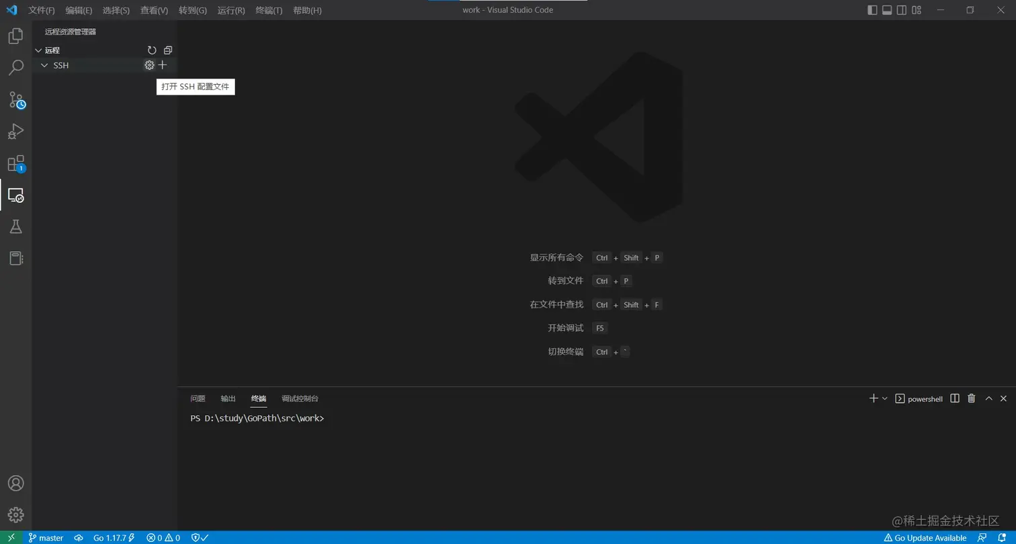Open the notebook-style activity bar icon
This screenshot has height=544, width=1016.
15,259
